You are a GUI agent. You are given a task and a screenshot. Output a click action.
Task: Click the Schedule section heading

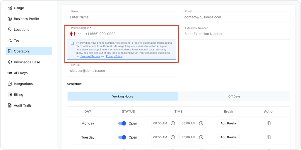tap(74, 84)
